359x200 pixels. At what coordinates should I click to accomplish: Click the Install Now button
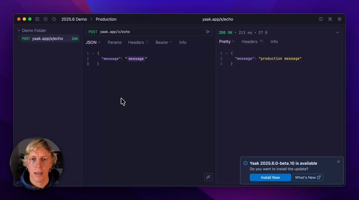[270, 177]
